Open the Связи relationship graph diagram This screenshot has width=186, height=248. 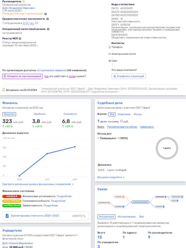coord(140,202)
